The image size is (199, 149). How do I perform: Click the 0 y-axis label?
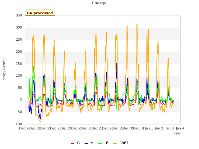click(x=21, y=100)
